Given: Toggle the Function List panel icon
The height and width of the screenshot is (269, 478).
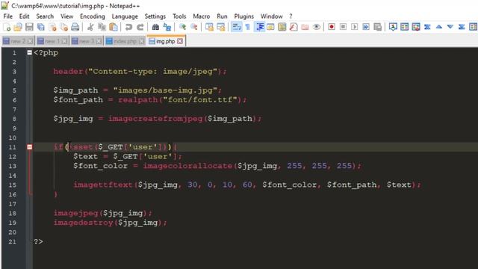Looking at the screenshot, I should point(294,27).
